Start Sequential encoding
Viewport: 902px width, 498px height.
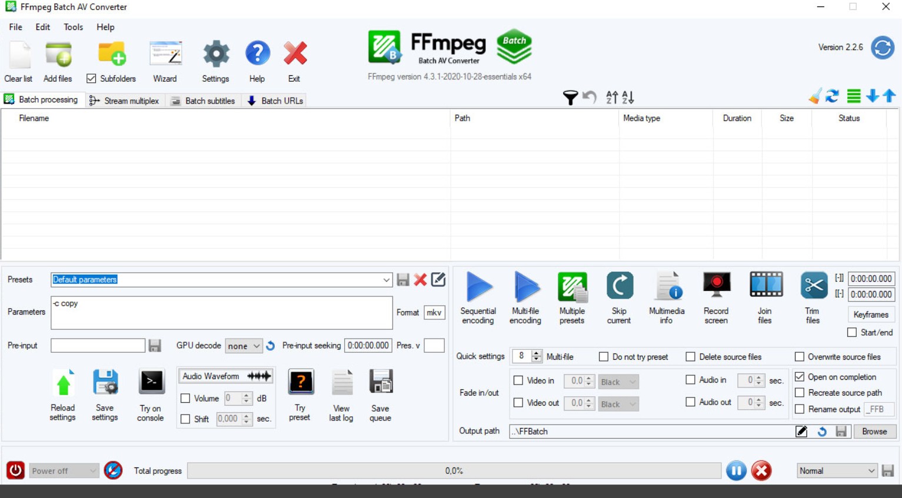pos(479,287)
